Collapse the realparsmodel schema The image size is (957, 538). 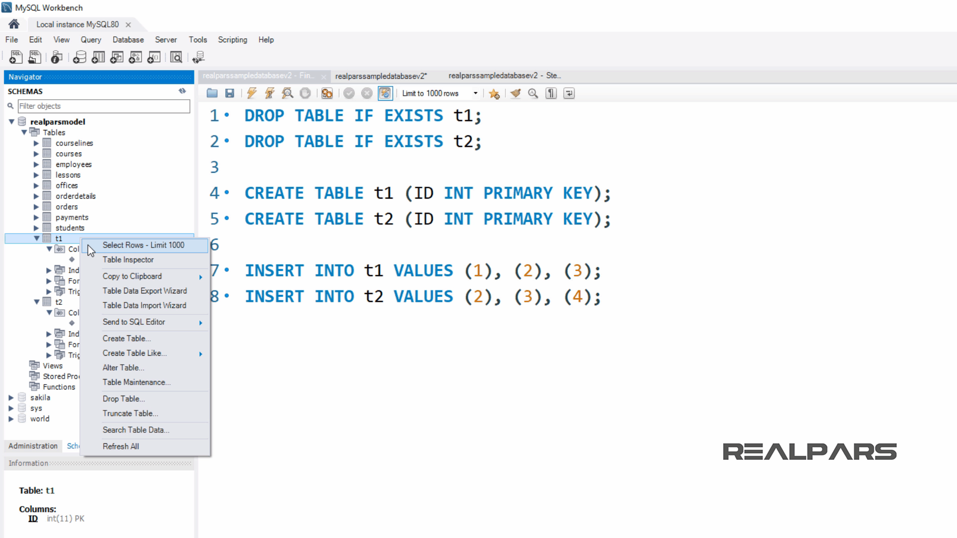click(x=11, y=121)
